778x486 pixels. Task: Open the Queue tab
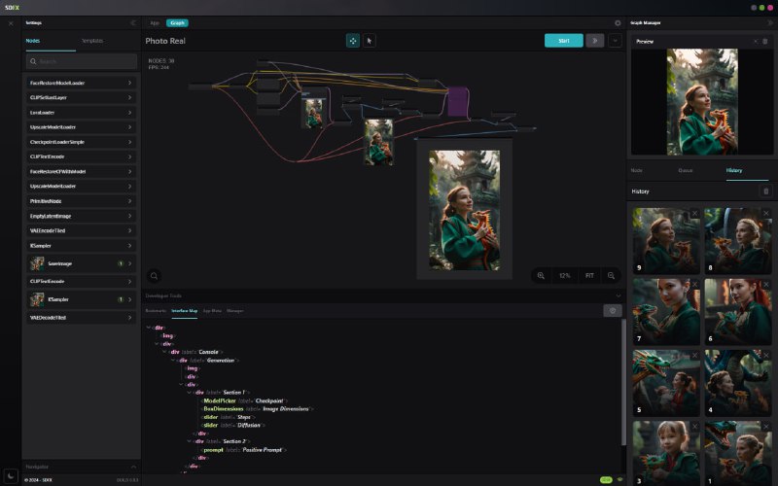click(686, 170)
